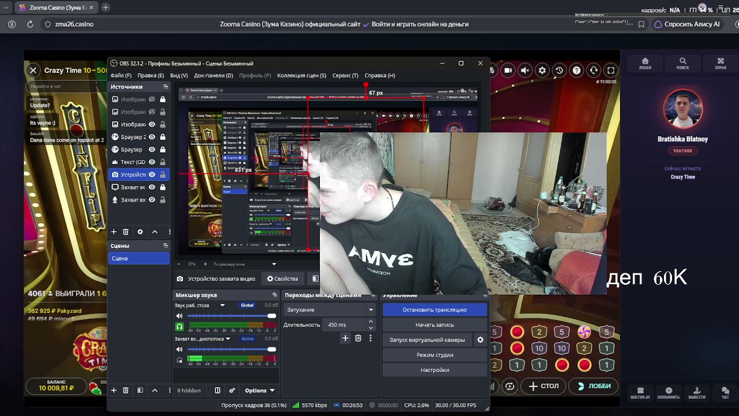Remove selected scene with the Scenes trash icon
This screenshot has width=739, height=416.
(x=126, y=391)
